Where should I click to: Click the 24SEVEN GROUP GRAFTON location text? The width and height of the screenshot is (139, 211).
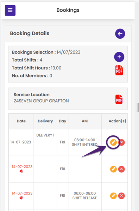pyautogui.click(x=41, y=101)
